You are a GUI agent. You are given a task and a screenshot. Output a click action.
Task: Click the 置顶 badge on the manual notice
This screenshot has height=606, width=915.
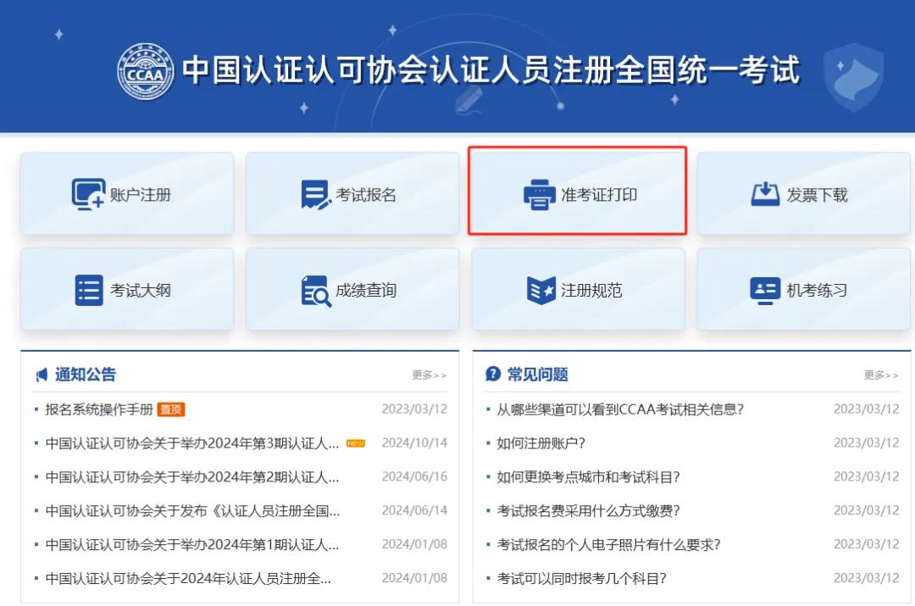tap(171, 409)
